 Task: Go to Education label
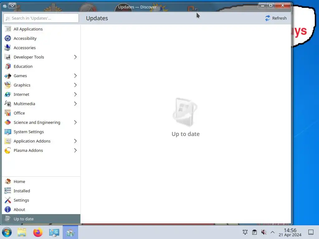[x=23, y=67]
